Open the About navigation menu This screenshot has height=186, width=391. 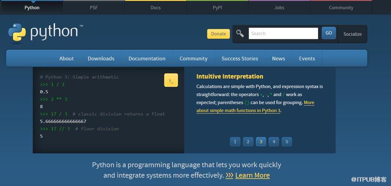pos(66,59)
